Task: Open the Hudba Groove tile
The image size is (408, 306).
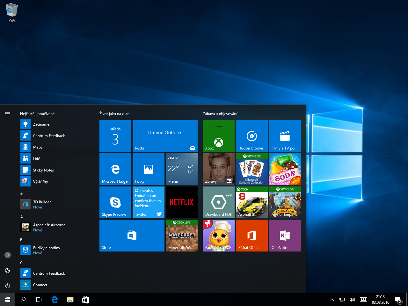Action: [252, 136]
